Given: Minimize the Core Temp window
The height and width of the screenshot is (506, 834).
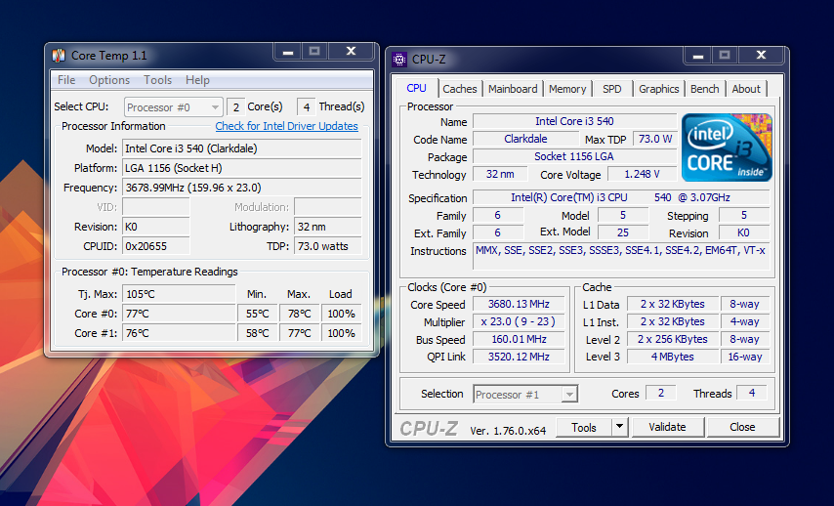Looking at the screenshot, I should click(x=288, y=52).
